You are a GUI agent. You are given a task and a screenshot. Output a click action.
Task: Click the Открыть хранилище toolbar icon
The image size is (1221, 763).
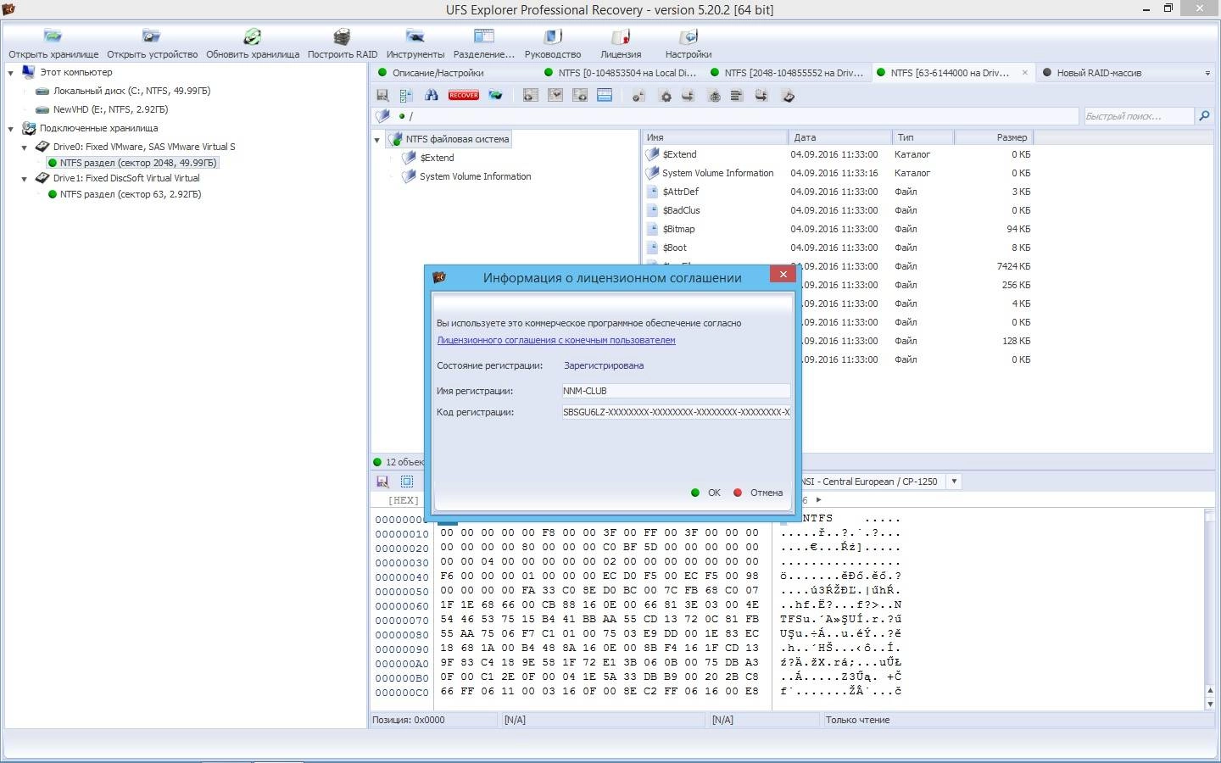[53, 36]
